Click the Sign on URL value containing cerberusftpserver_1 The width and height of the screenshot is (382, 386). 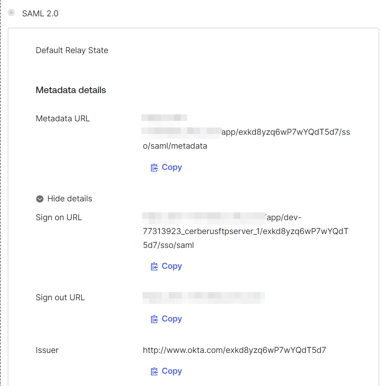[246, 231]
